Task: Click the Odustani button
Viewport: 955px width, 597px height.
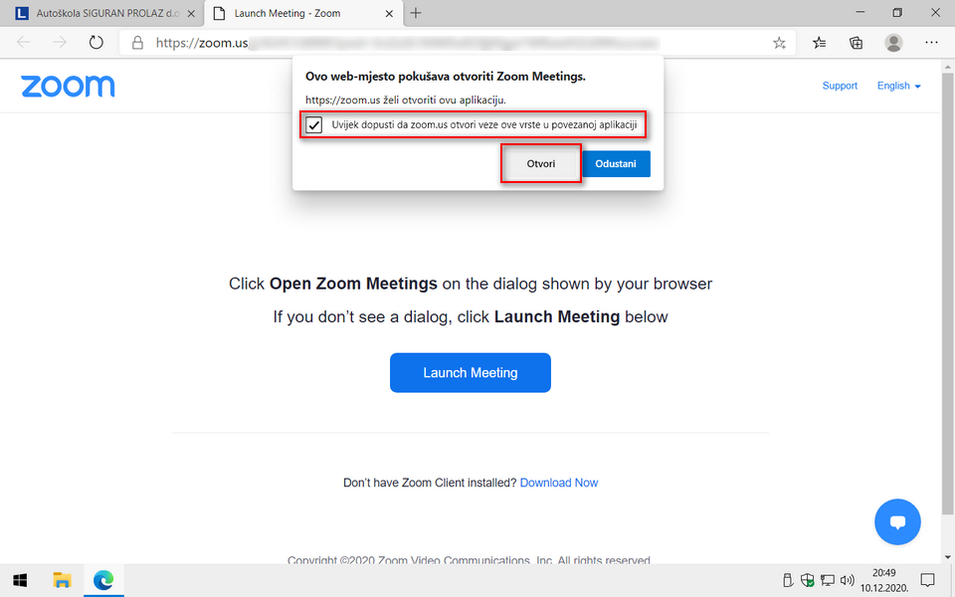Action: (x=616, y=164)
